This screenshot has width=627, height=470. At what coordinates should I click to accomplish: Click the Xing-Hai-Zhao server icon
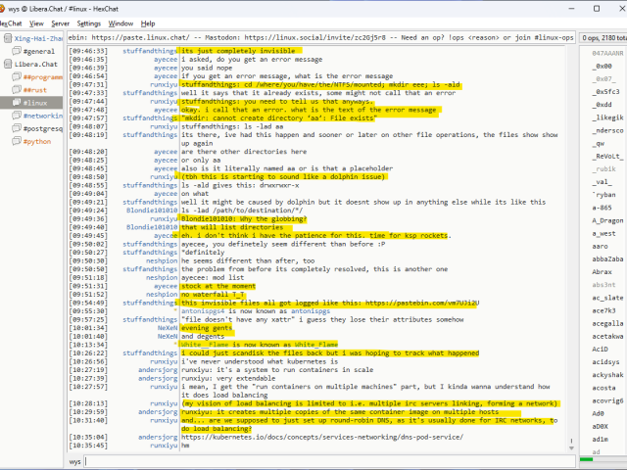pos(7,36)
